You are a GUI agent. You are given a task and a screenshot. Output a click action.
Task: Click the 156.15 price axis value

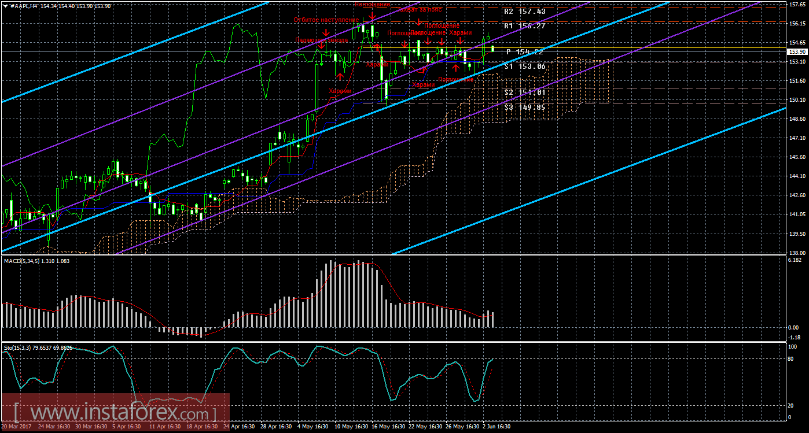point(797,24)
